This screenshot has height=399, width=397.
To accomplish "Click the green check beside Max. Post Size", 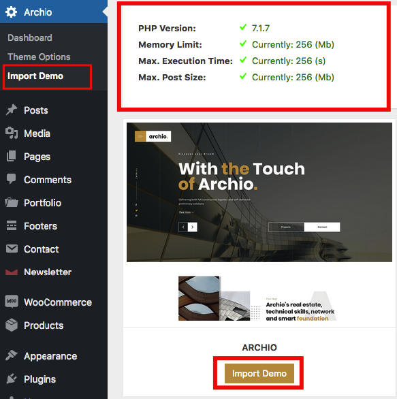I will click(x=243, y=76).
